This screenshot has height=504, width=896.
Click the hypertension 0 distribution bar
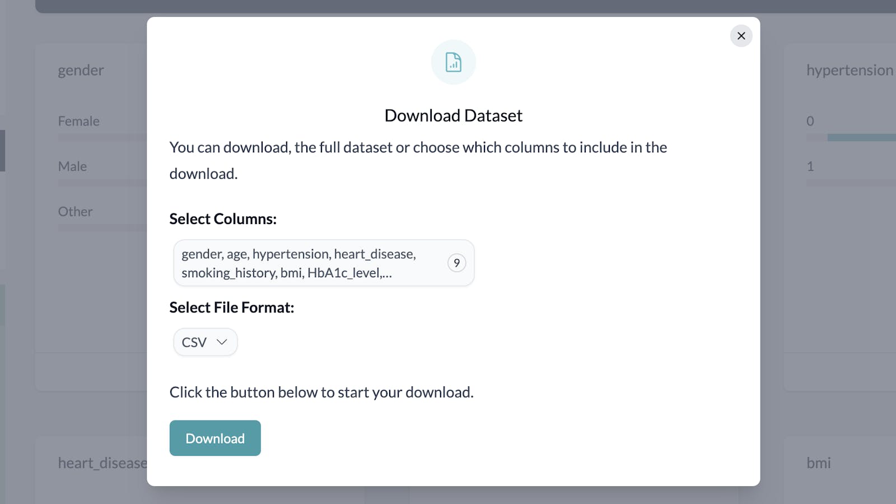pyautogui.click(x=861, y=137)
